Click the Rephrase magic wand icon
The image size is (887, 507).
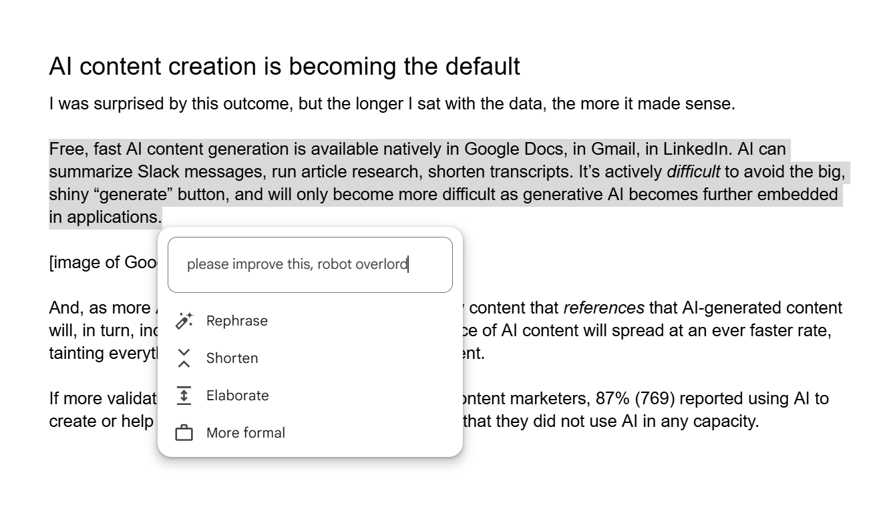[x=184, y=321]
